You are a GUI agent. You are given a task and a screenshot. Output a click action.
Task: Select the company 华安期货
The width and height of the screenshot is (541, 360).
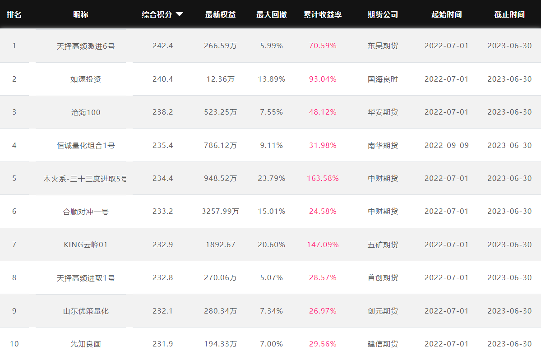pos(383,112)
